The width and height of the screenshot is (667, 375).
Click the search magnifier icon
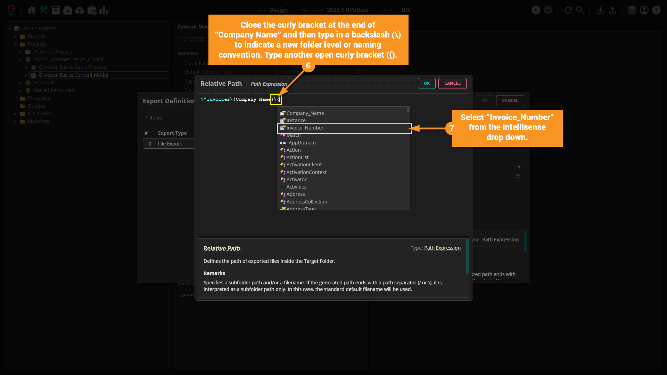[x=580, y=10]
